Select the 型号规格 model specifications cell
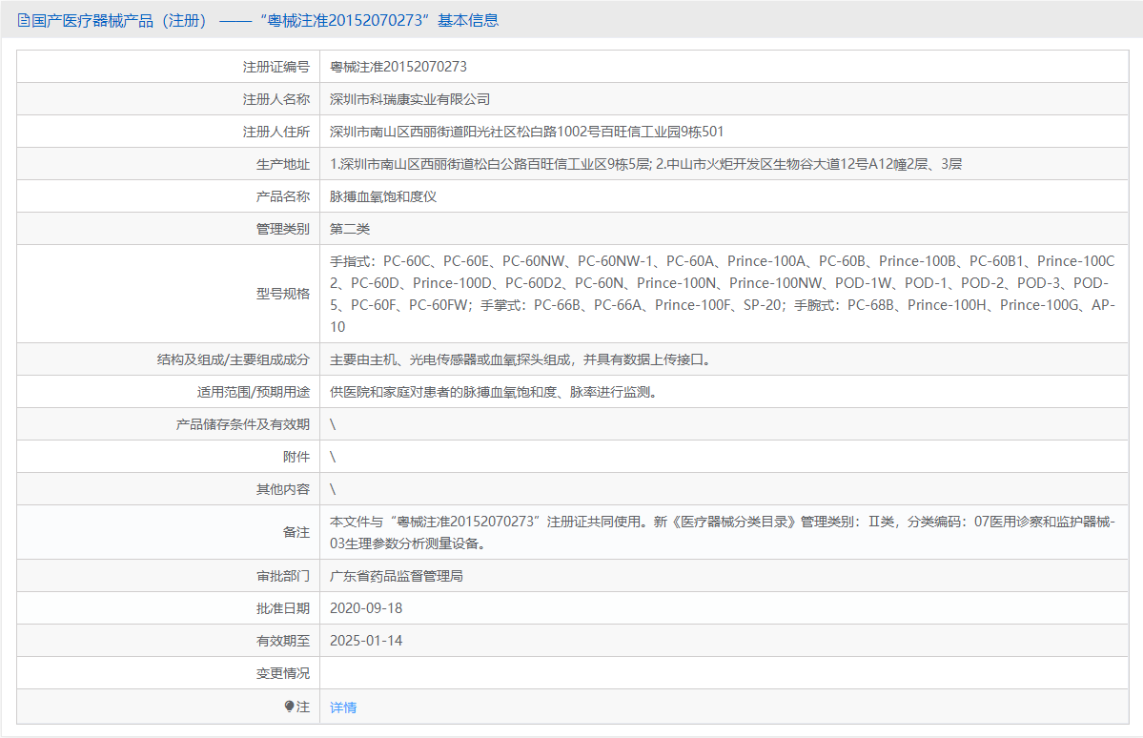 point(725,293)
